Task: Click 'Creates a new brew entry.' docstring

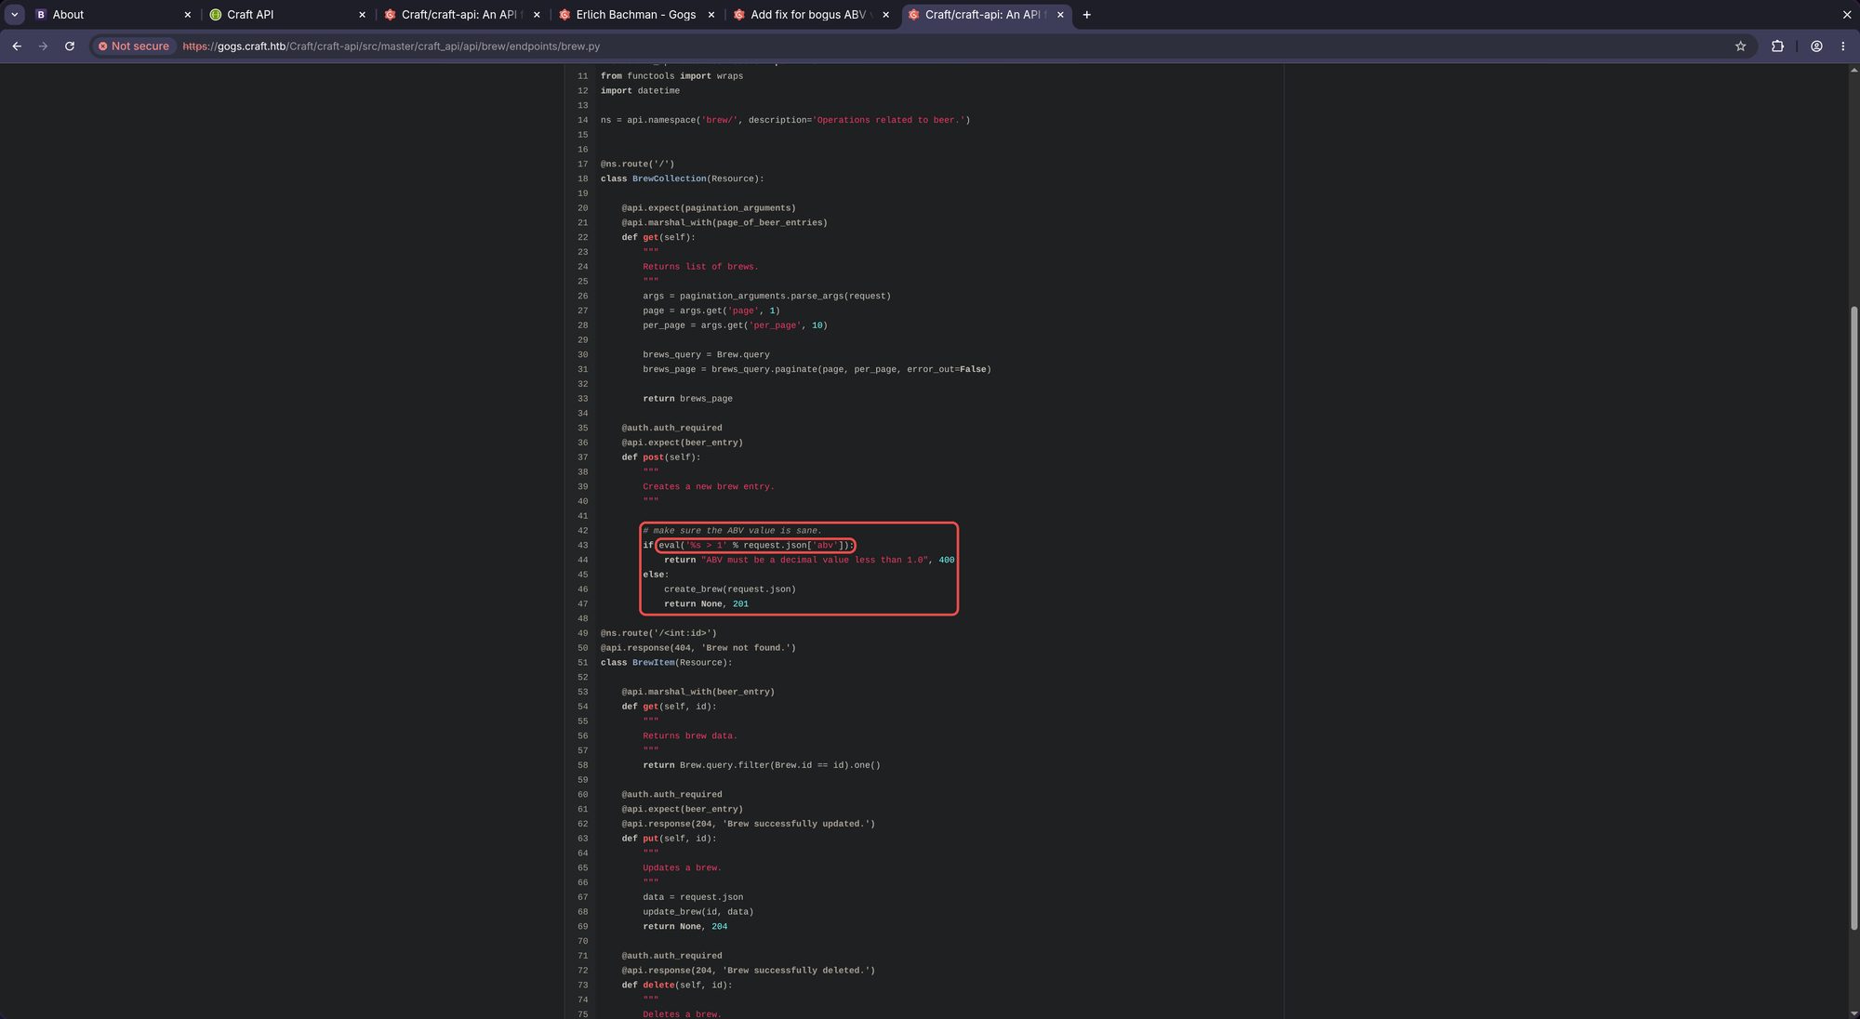Action: tap(708, 487)
